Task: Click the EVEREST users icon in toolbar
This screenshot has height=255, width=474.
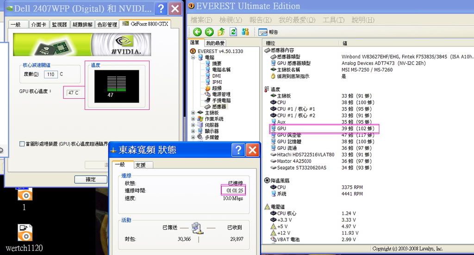Action: pos(245,32)
